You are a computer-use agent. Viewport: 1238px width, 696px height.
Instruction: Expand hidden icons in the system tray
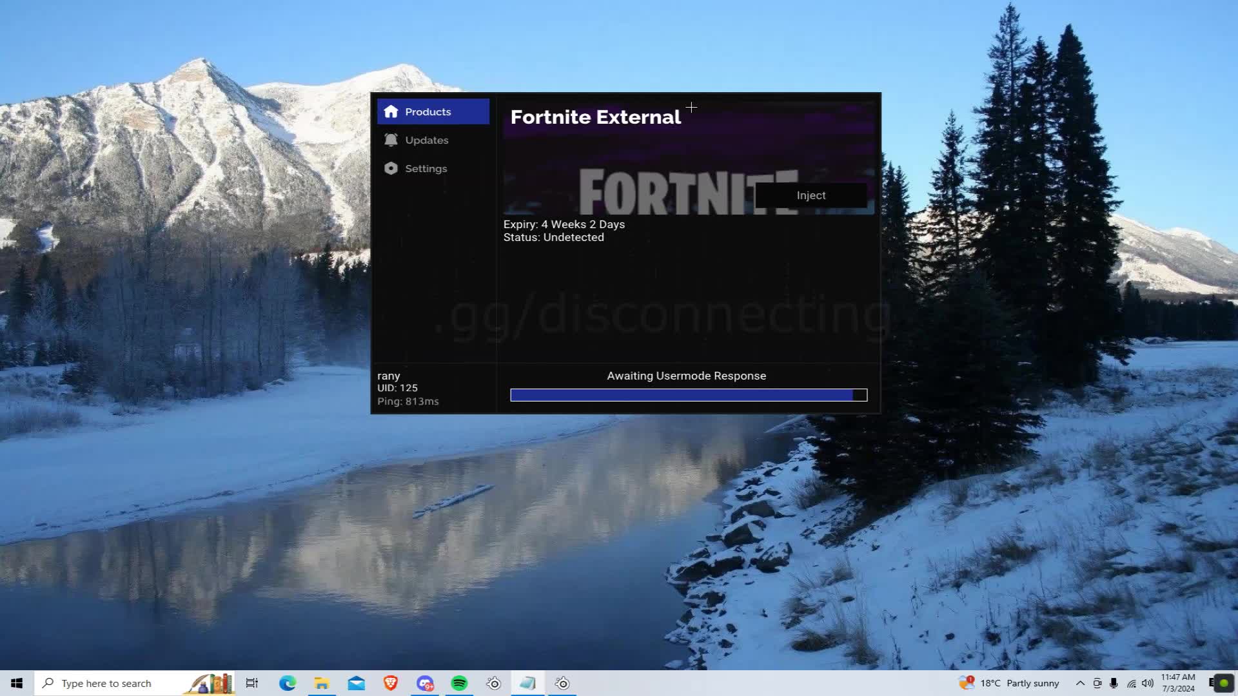[x=1080, y=683]
